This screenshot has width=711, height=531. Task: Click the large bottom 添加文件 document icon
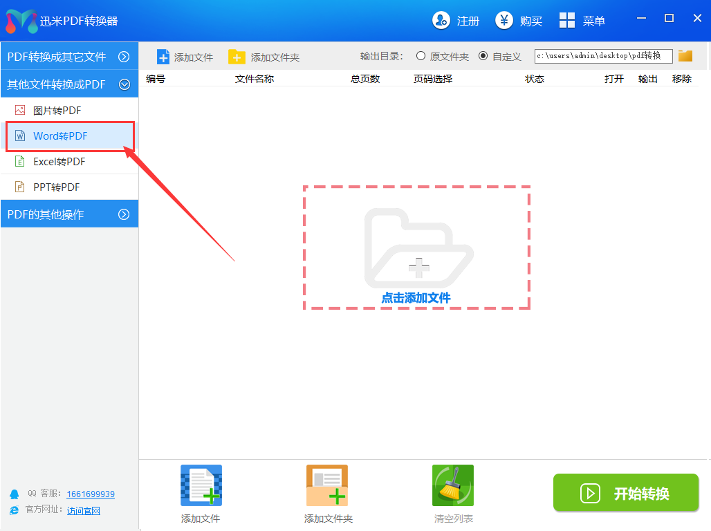click(x=201, y=485)
